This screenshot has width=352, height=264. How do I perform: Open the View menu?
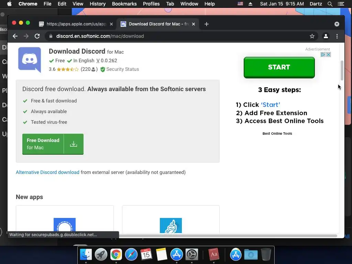(78, 4)
